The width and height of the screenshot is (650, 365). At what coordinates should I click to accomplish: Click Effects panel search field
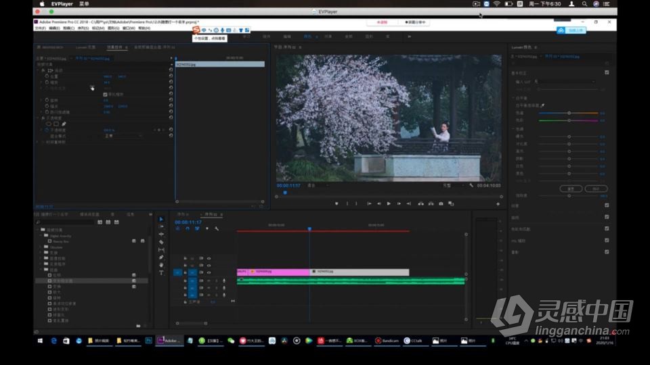[x=66, y=222]
